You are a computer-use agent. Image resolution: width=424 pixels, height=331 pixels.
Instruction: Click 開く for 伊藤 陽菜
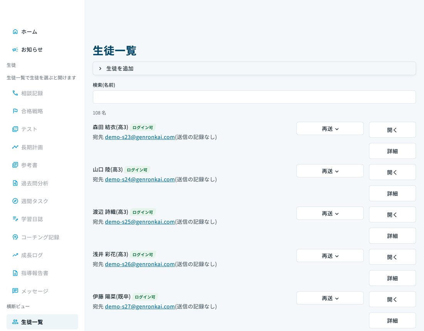click(392, 299)
